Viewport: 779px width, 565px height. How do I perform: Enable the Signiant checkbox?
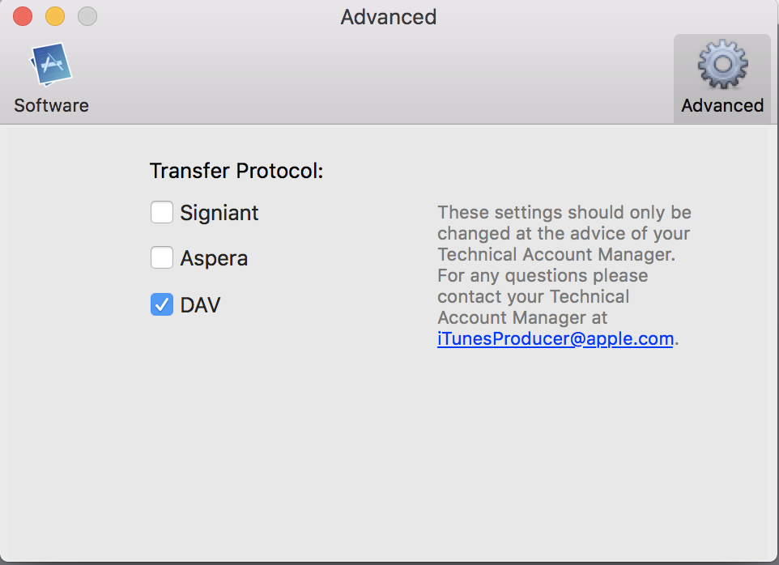162,213
